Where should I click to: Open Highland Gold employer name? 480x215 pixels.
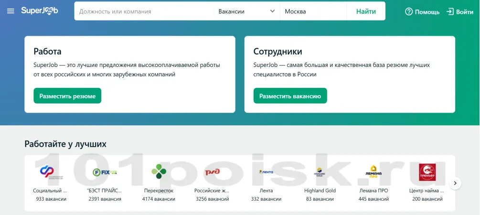320,191
